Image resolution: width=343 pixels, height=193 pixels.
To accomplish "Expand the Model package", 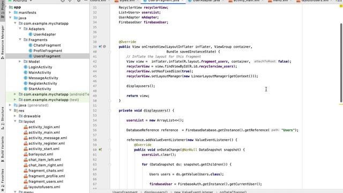I will [x=20, y=62].
